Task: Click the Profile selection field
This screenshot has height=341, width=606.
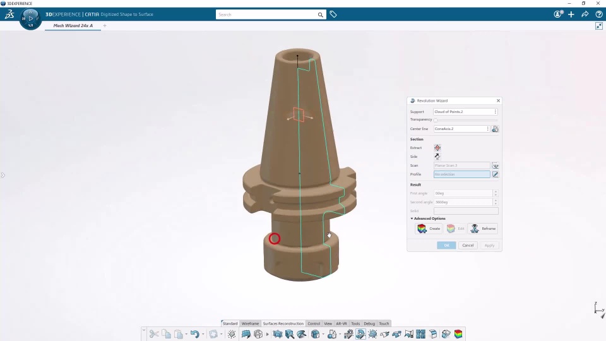Action: coord(462,174)
